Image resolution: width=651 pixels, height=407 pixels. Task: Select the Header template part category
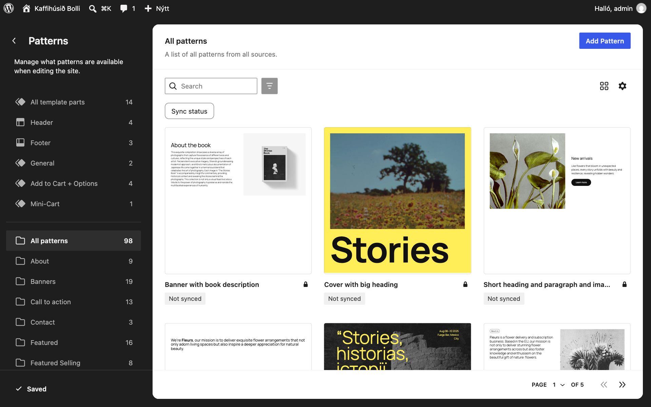(x=74, y=122)
